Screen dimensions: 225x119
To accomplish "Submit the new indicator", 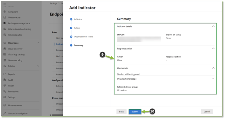I will click(135, 112).
